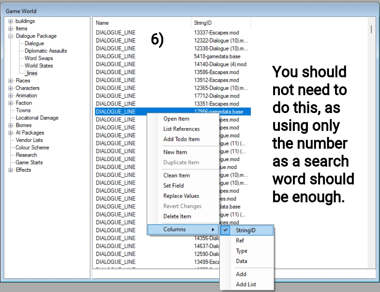Select Game Starts in the tree
Image resolution: width=380 pixels, height=292 pixels.
tap(29, 163)
